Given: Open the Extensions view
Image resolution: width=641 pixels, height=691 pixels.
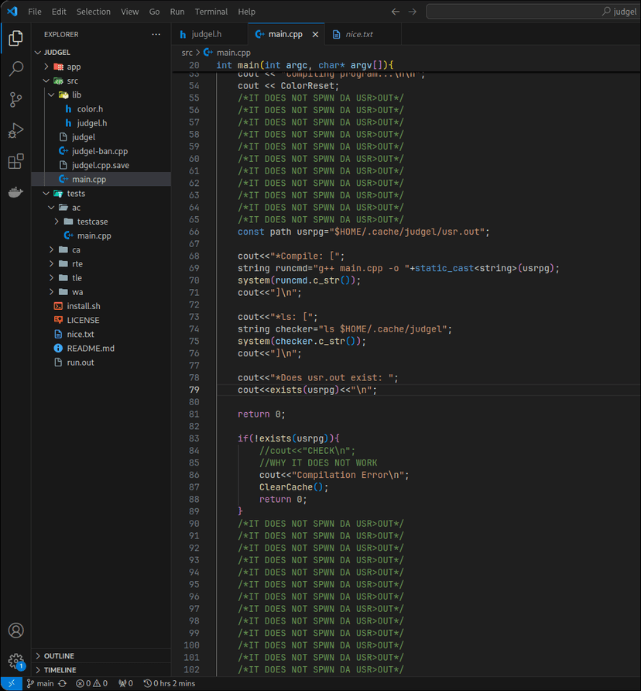Looking at the screenshot, I should pyautogui.click(x=15, y=161).
